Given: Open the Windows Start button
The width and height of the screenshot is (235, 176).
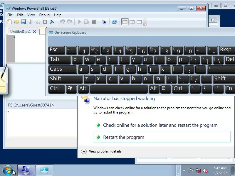Looking at the screenshot, I should 8,170.
